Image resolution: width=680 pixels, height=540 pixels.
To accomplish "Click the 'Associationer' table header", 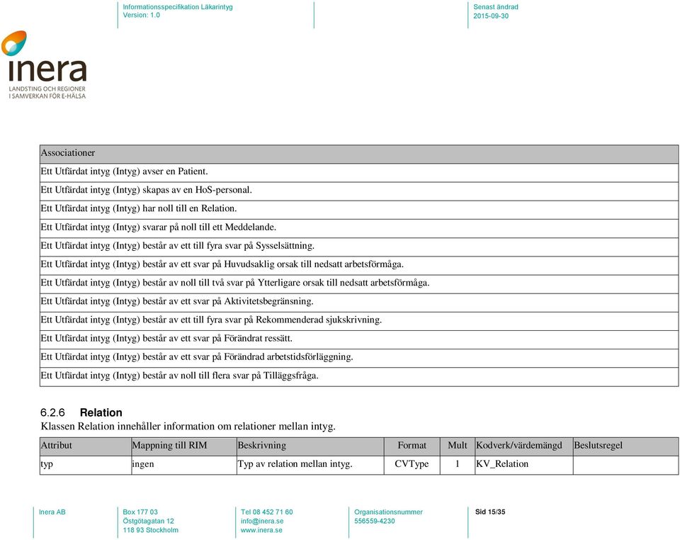I will 359,154.
